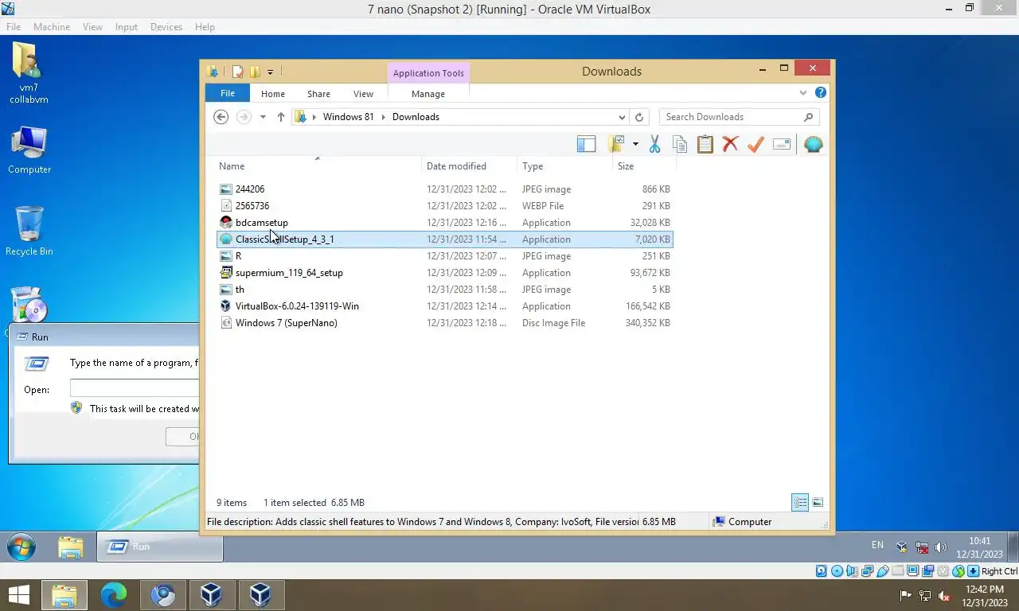1019x611 pixels.
Task: Switch to Details view in status bar
Action: 800,502
